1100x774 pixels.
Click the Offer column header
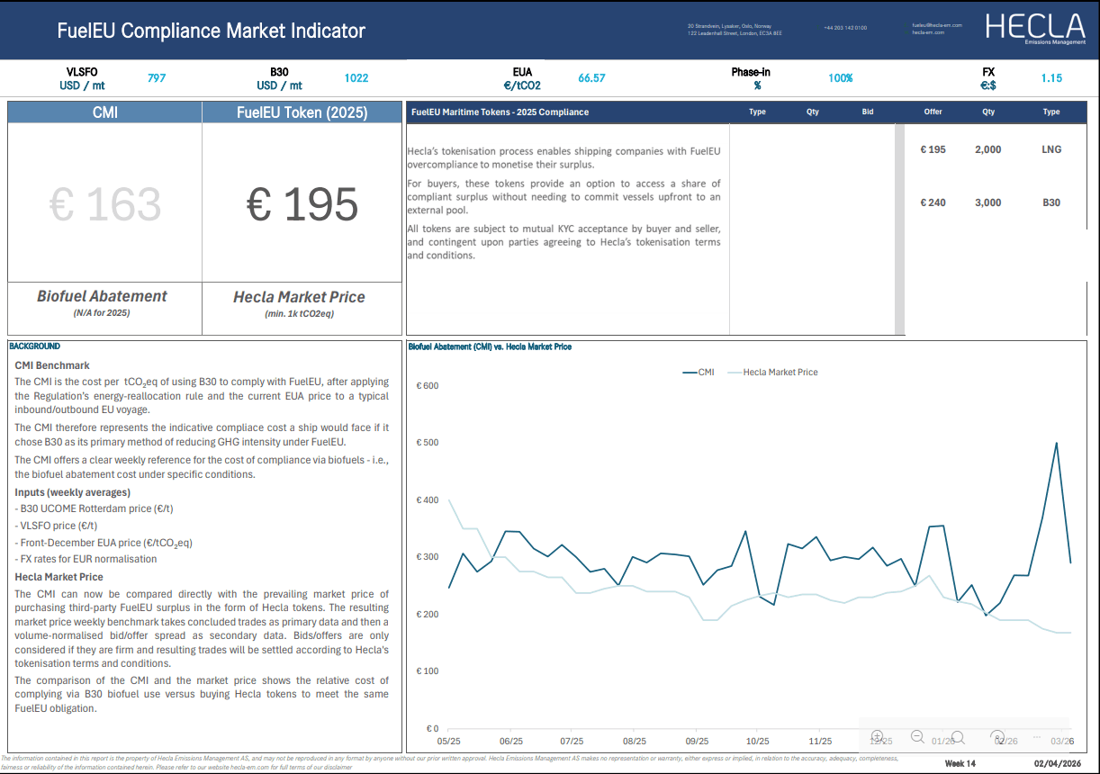coord(933,112)
